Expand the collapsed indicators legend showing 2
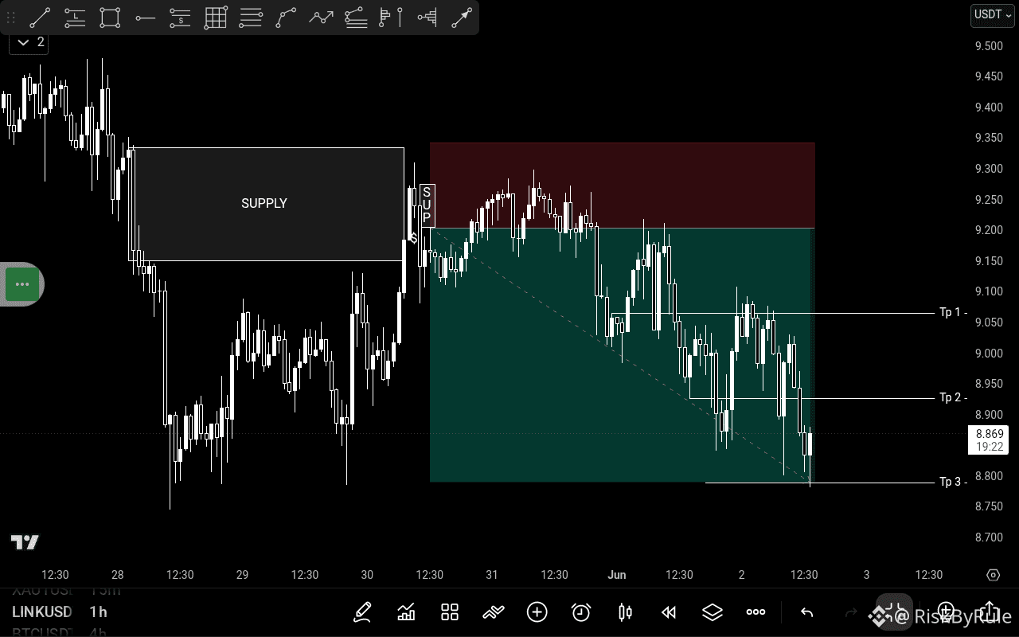 29,42
